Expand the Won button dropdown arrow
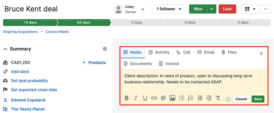 (x=212, y=9)
